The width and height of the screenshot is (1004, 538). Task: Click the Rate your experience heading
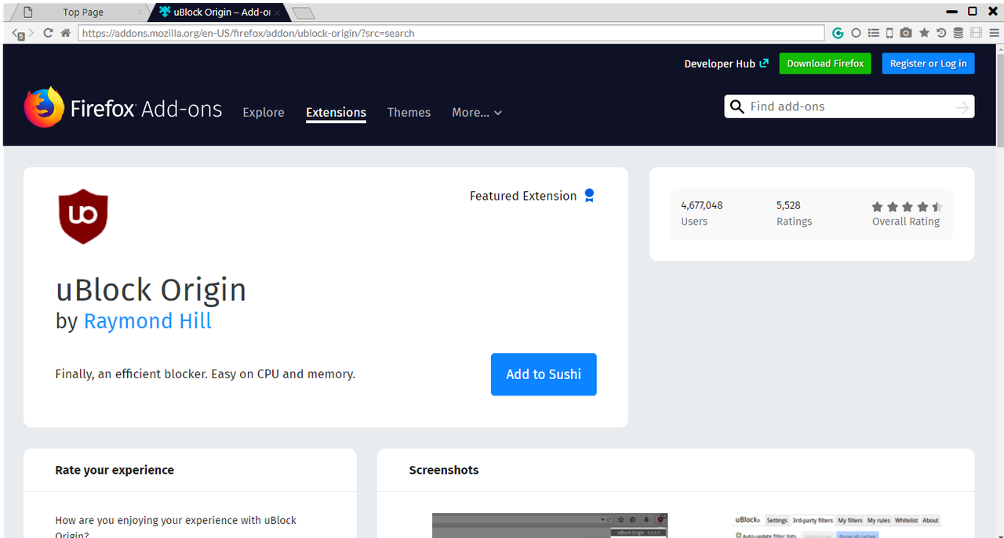115,470
